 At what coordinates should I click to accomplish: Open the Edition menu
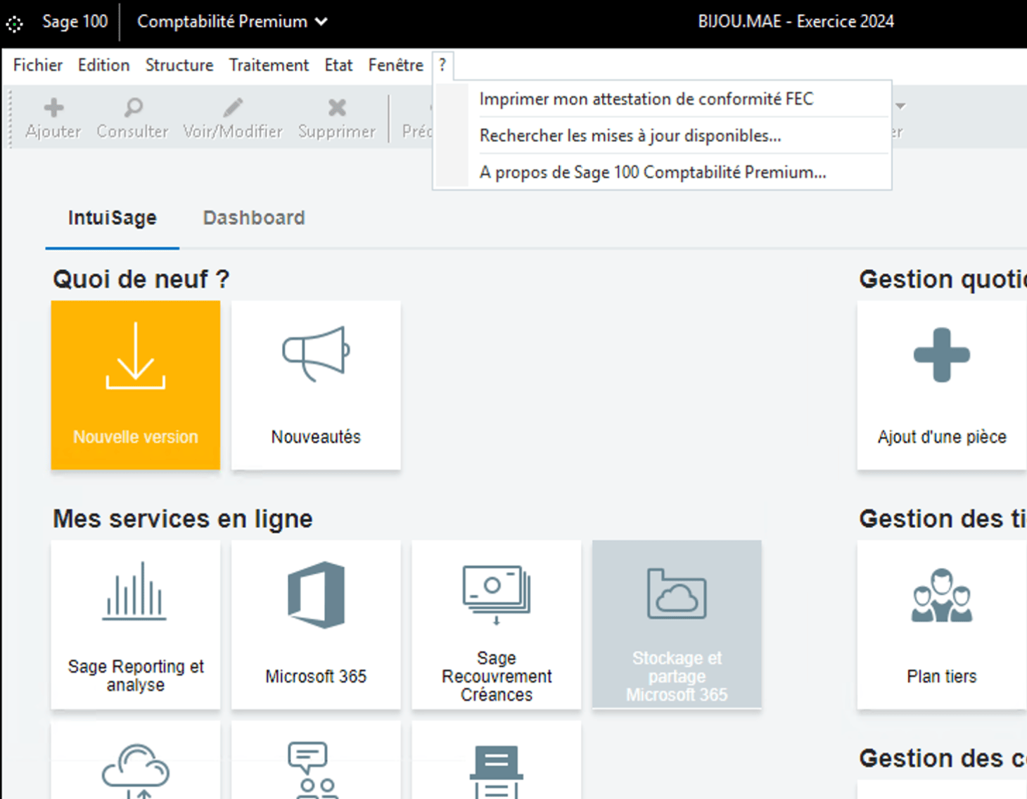tap(104, 65)
